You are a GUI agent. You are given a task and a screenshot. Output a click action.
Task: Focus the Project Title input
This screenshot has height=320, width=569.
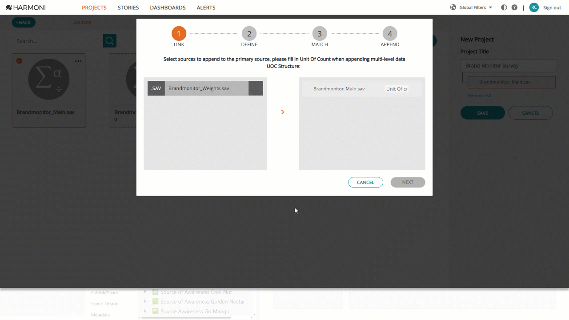point(509,66)
